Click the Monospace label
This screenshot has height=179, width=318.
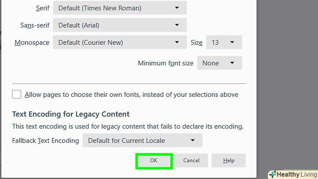pos(32,42)
